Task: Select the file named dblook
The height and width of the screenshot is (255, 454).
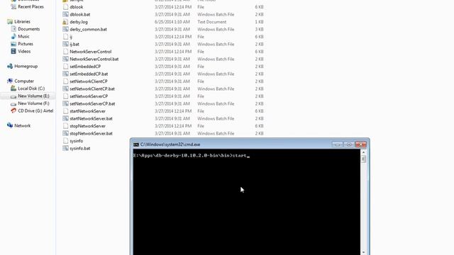Action: coord(77,7)
